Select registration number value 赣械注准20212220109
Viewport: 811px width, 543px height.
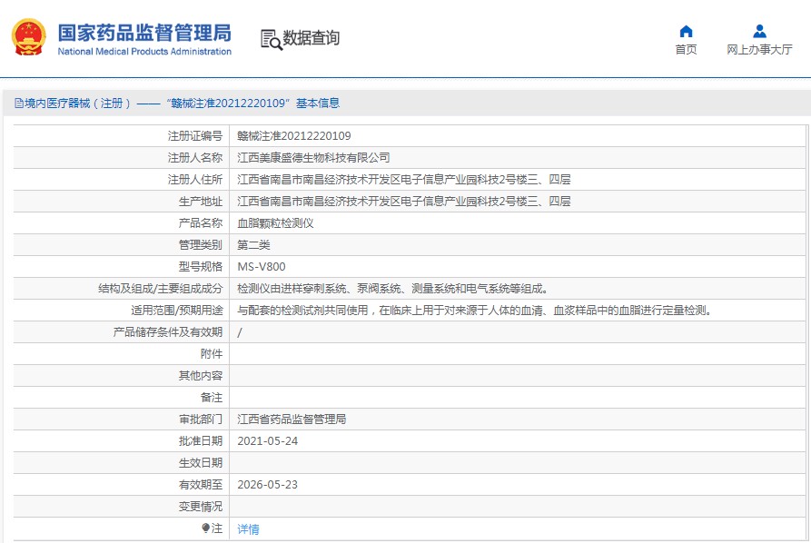coord(293,136)
